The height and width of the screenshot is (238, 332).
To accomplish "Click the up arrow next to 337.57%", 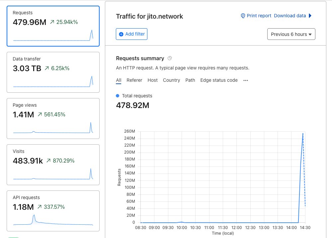I will click(x=40, y=207).
